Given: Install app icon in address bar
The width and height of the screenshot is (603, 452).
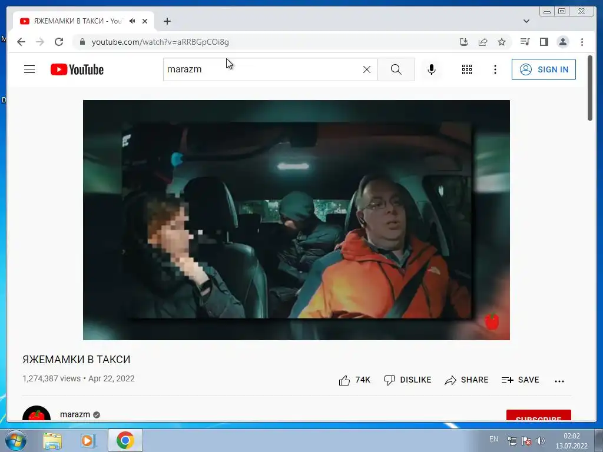Looking at the screenshot, I should point(464,42).
